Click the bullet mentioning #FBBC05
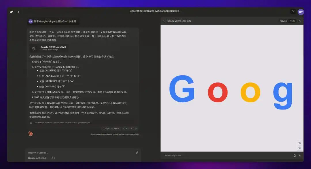 click(x=56, y=81)
